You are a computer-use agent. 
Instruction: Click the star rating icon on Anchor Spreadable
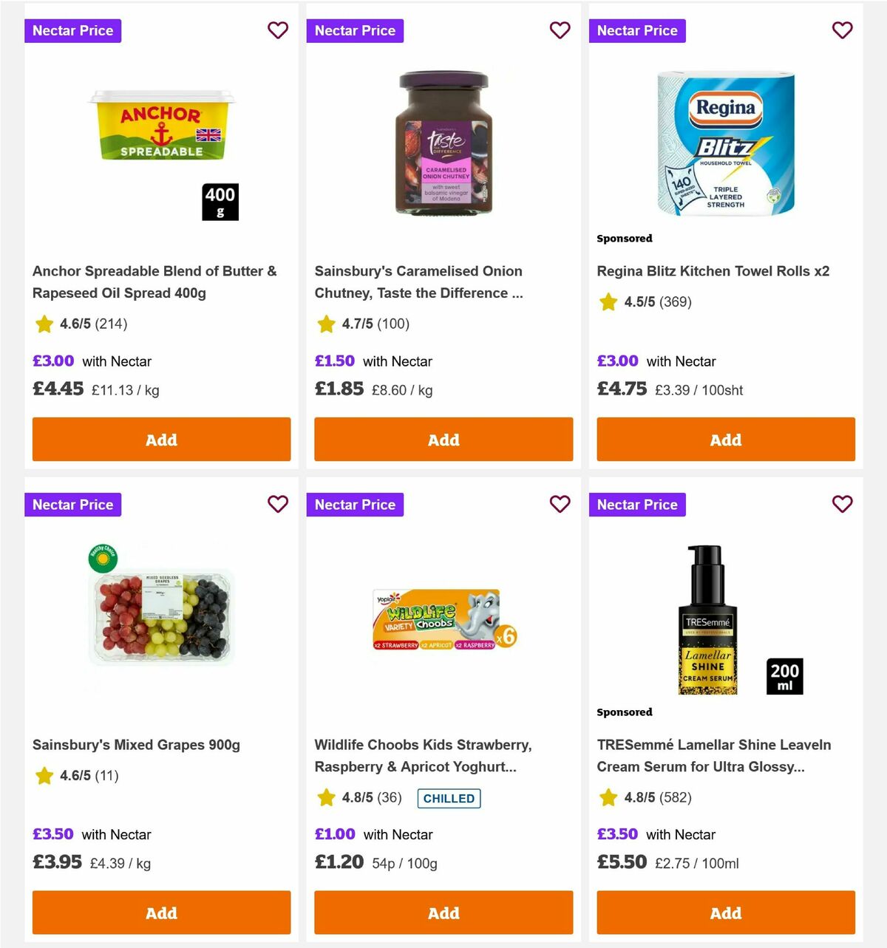(43, 324)
